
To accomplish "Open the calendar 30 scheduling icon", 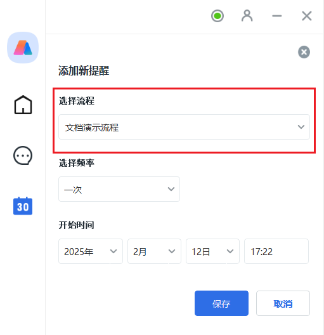I will (23, 206).
